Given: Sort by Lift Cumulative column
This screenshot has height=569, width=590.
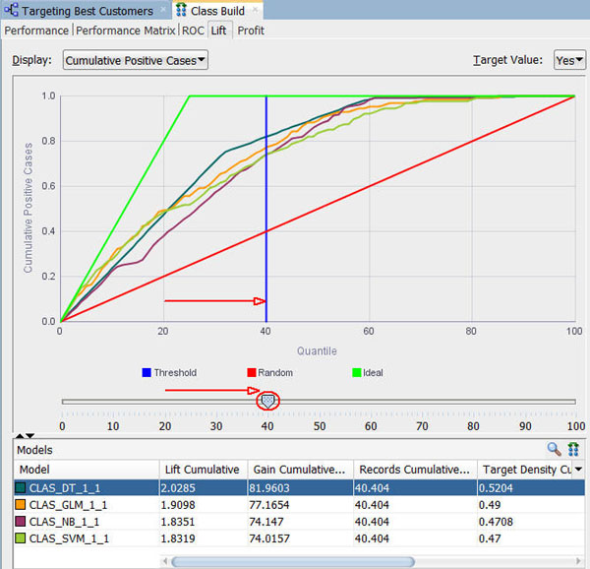Looking at the screenshot, I should coord(204,470).
